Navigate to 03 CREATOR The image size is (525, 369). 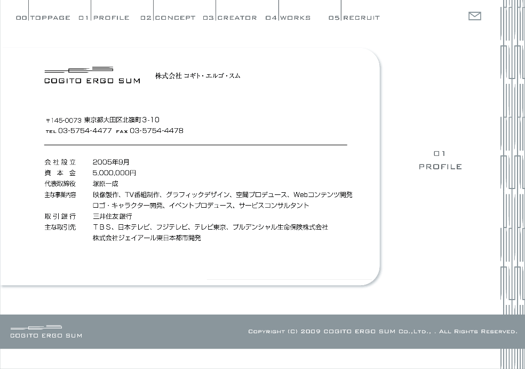230,18
